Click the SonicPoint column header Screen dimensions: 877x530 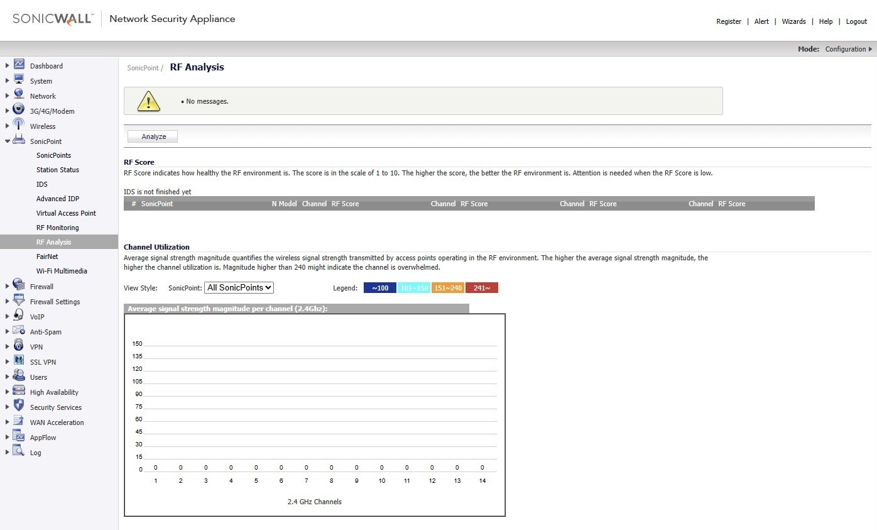click(x=157, y=204)
